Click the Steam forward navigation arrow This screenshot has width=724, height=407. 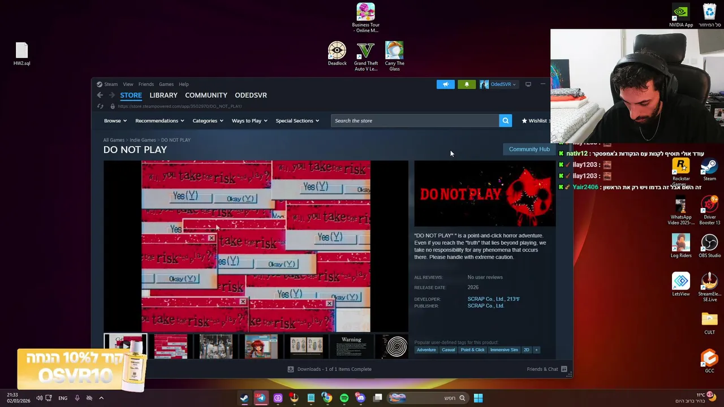coord(111,95)
